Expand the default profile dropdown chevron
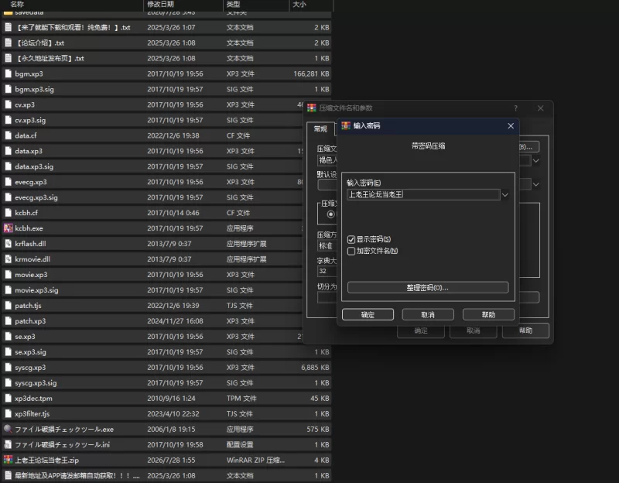 pyautogui.click(x=535, y=184)
